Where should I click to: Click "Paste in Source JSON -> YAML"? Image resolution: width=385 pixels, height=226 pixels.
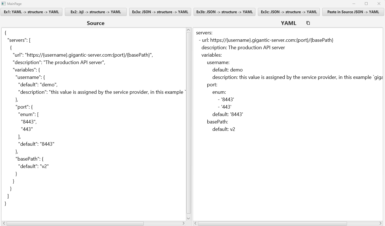(353, 12)
